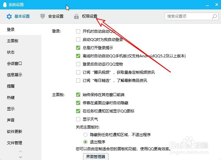This screenshot has width=221, height=160.
Task: Minimize the 系统设置 window
Action: (x=207, y=5)
